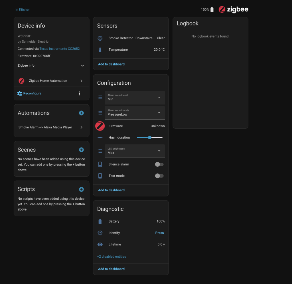
Task: Click the smoke detector sensor icon
Action: pyautogui.click(x=100, y=38)
